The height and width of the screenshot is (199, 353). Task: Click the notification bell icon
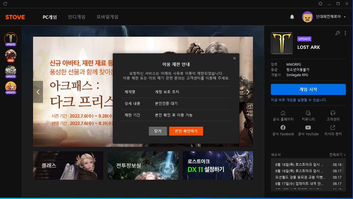(292, 17)
